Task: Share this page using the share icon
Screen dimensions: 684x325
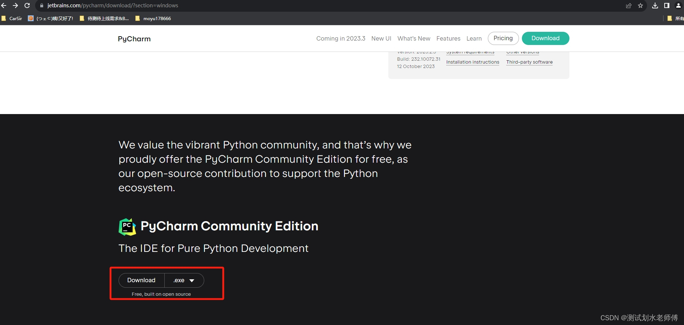Action: tap(629, 5)
